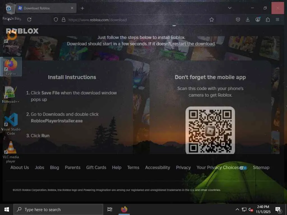Image resolution: width=287 pixels, height=215 pixels.
Task: Switch to the Download Roblox tab
Action: point(46,8)
